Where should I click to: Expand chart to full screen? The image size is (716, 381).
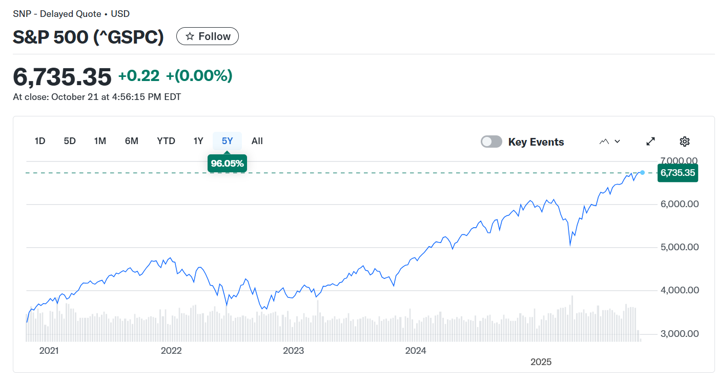click(650, 142)
